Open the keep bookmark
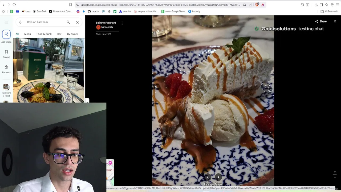 point(26,11)
